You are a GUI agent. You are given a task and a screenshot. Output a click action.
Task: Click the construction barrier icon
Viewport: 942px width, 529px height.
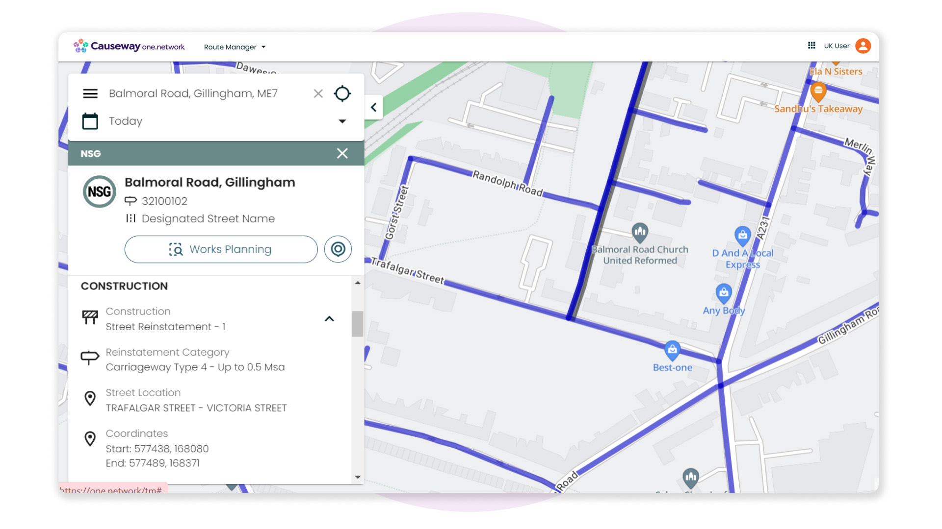click(90, 317)
